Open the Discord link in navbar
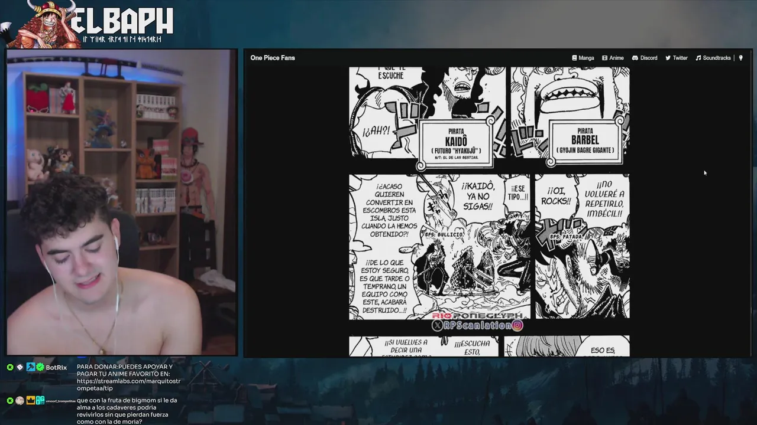Screen dimensions: 757x425 (645, 58)
